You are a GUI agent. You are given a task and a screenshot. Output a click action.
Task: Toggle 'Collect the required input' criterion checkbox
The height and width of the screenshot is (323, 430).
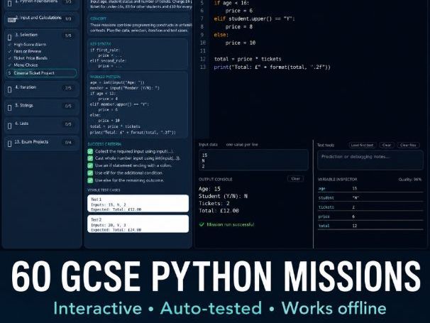[x=90, y=151]
